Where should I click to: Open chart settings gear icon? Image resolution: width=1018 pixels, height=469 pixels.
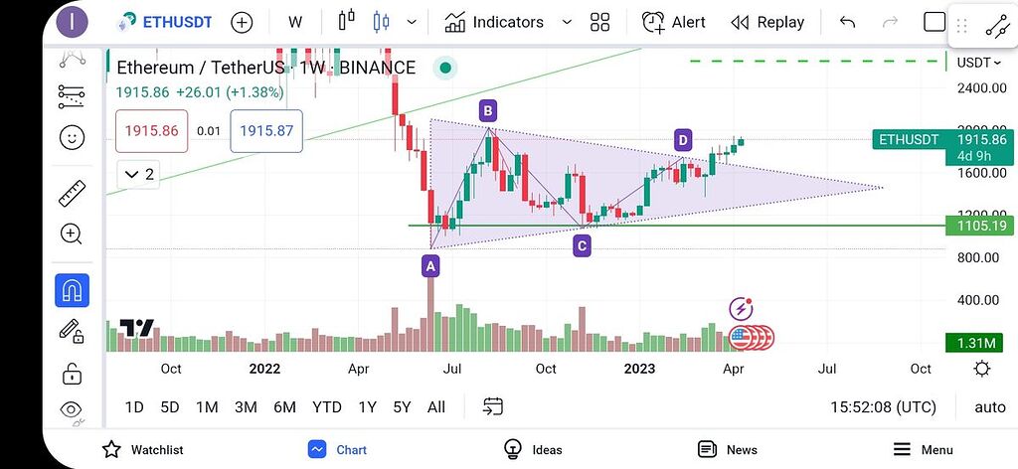click(x=982, y=369)
